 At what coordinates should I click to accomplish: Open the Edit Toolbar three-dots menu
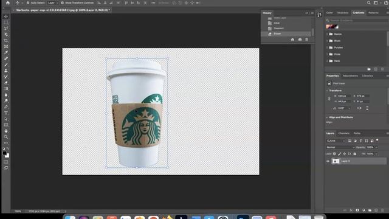tap(6, 143)
